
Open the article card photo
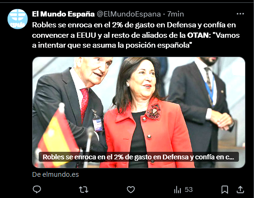139,112
